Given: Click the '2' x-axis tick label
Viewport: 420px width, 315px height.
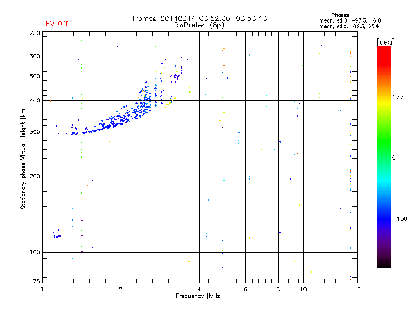Looking at the screenshot, I should point(121,289).
